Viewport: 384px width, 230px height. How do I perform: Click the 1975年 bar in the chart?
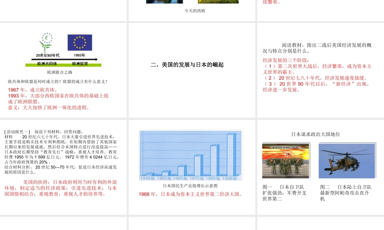pyautogui.click(x=199, y=166)
